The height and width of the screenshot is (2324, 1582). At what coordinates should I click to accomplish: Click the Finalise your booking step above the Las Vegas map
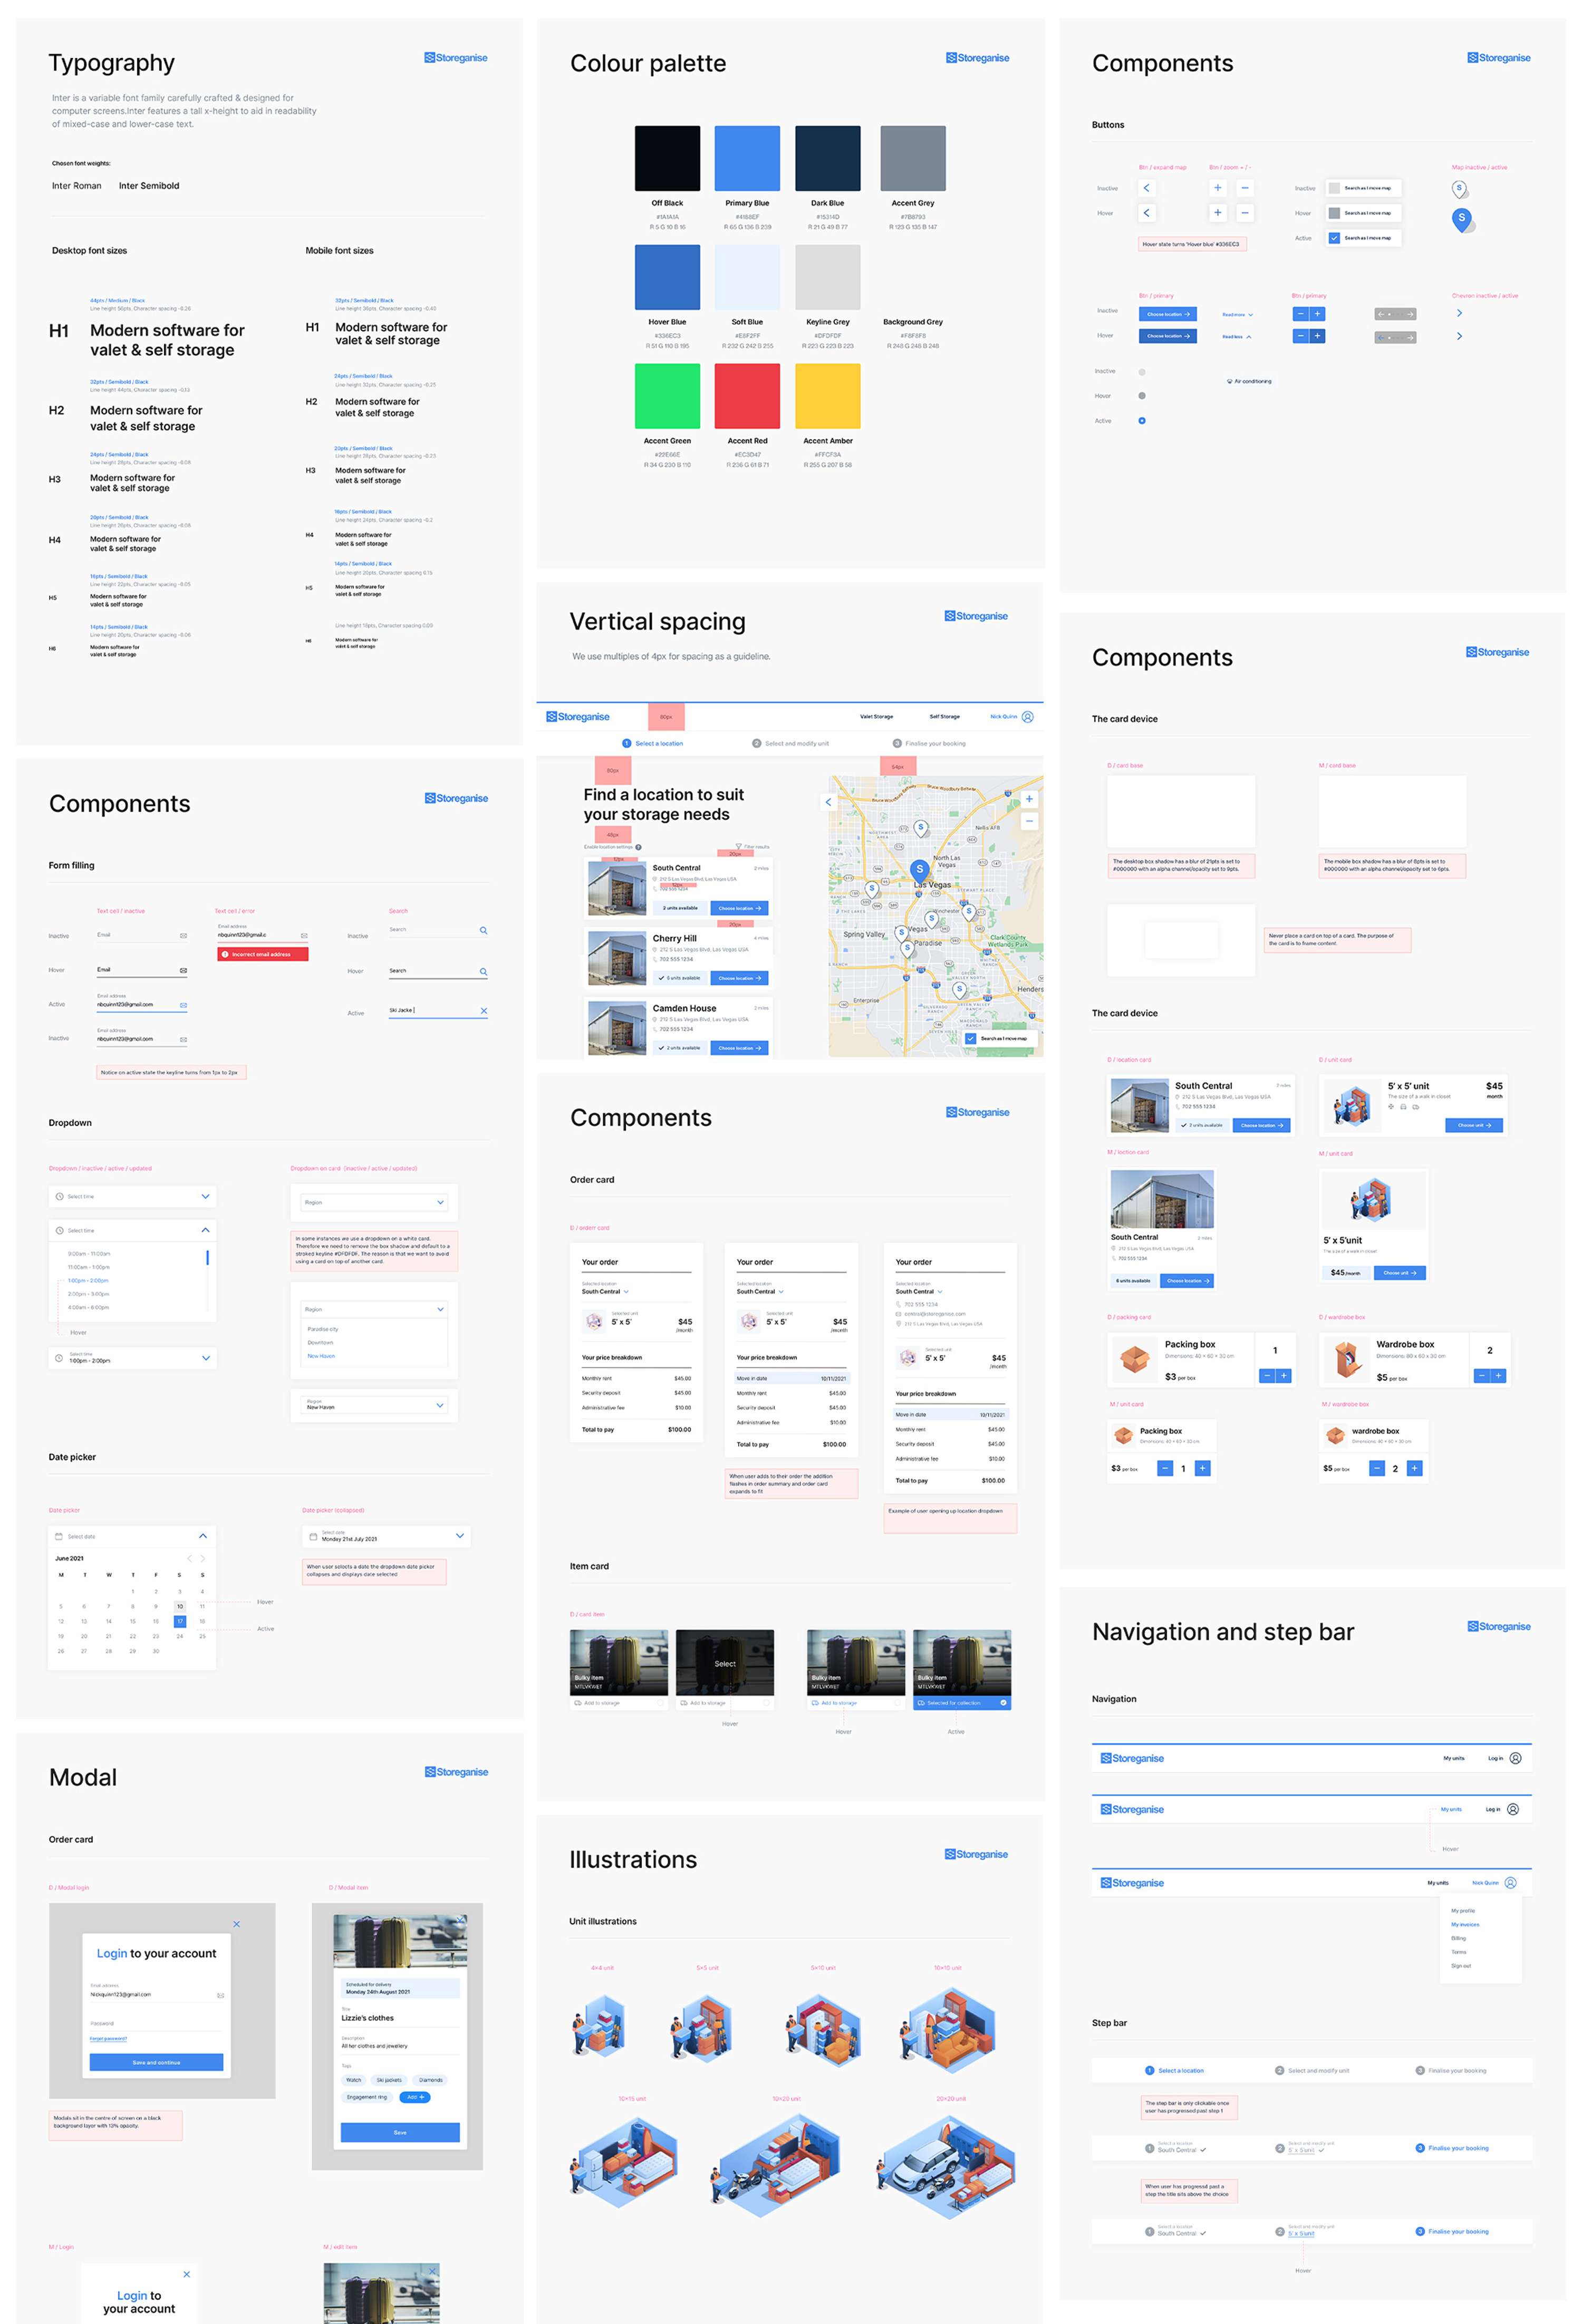tap(929, 744)
